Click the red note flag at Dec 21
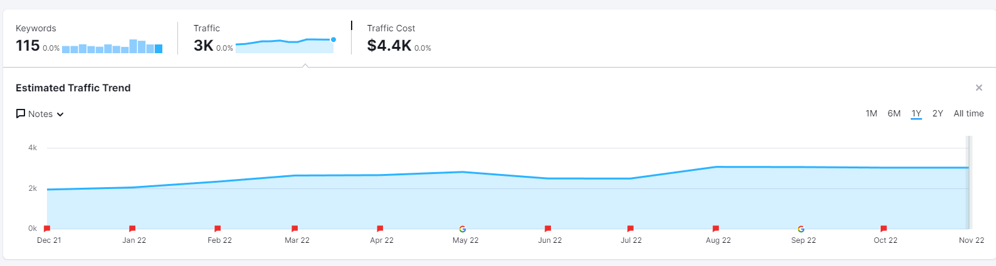Screen dimensions: 996x266 [x=47, y=228]
